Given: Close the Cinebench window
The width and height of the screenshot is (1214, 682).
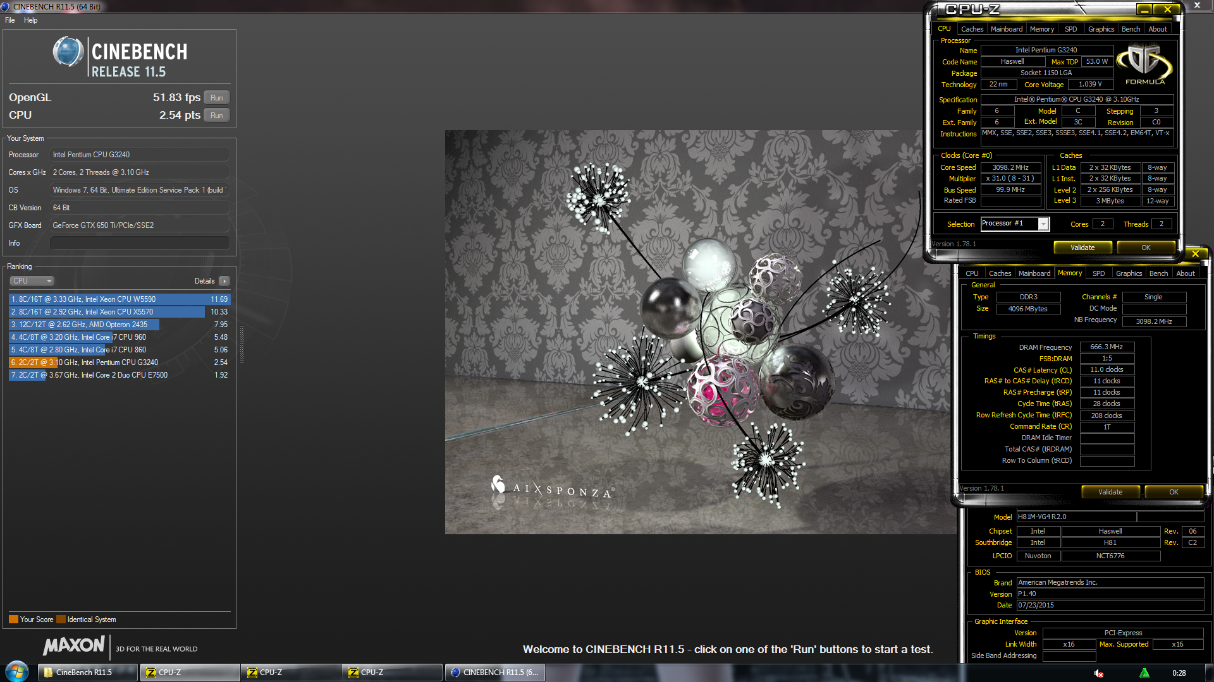Looking at the screenshot, I should pos(1197,6).
